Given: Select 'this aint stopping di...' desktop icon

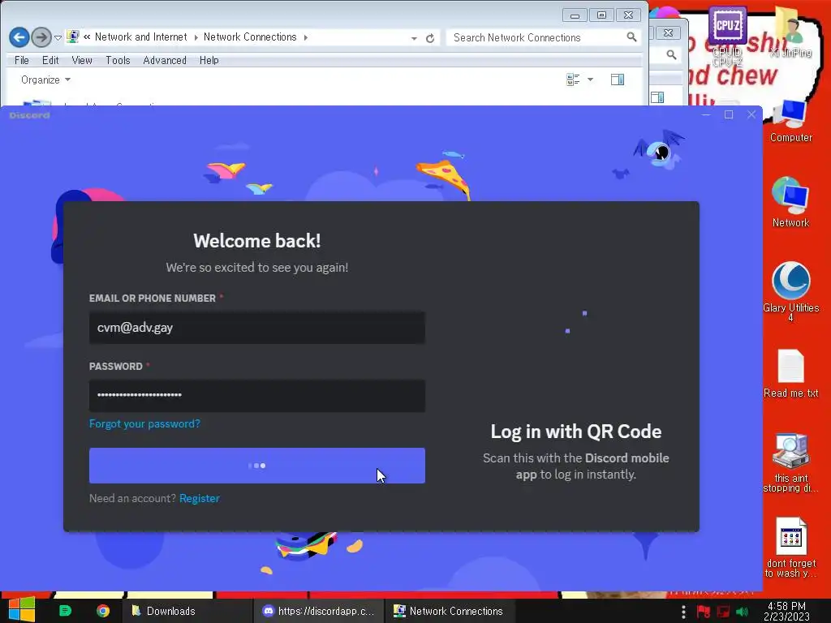Looking at the screenshot, I should [x=790, y=462].
